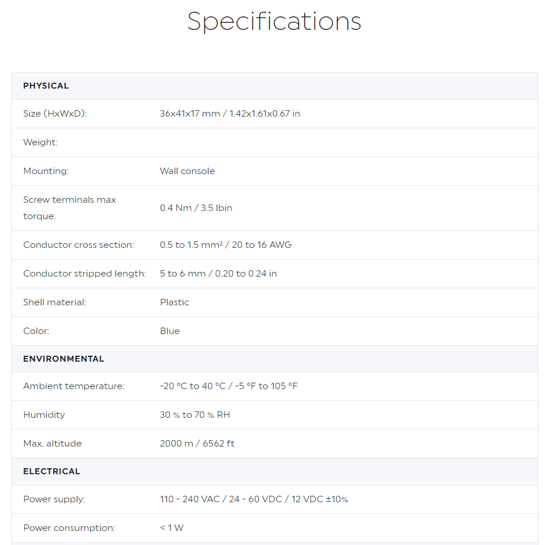Select the PHYSICAL section header

pyautogui.click(x=46, y=86)
